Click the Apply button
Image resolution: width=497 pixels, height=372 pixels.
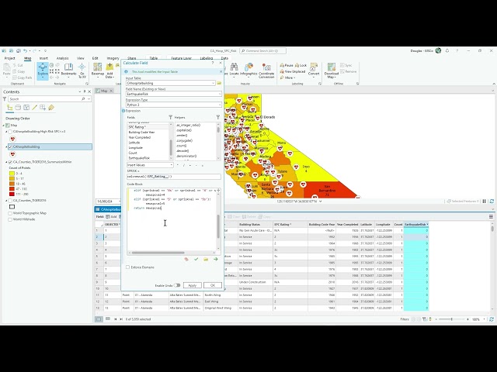pos(193,285)
